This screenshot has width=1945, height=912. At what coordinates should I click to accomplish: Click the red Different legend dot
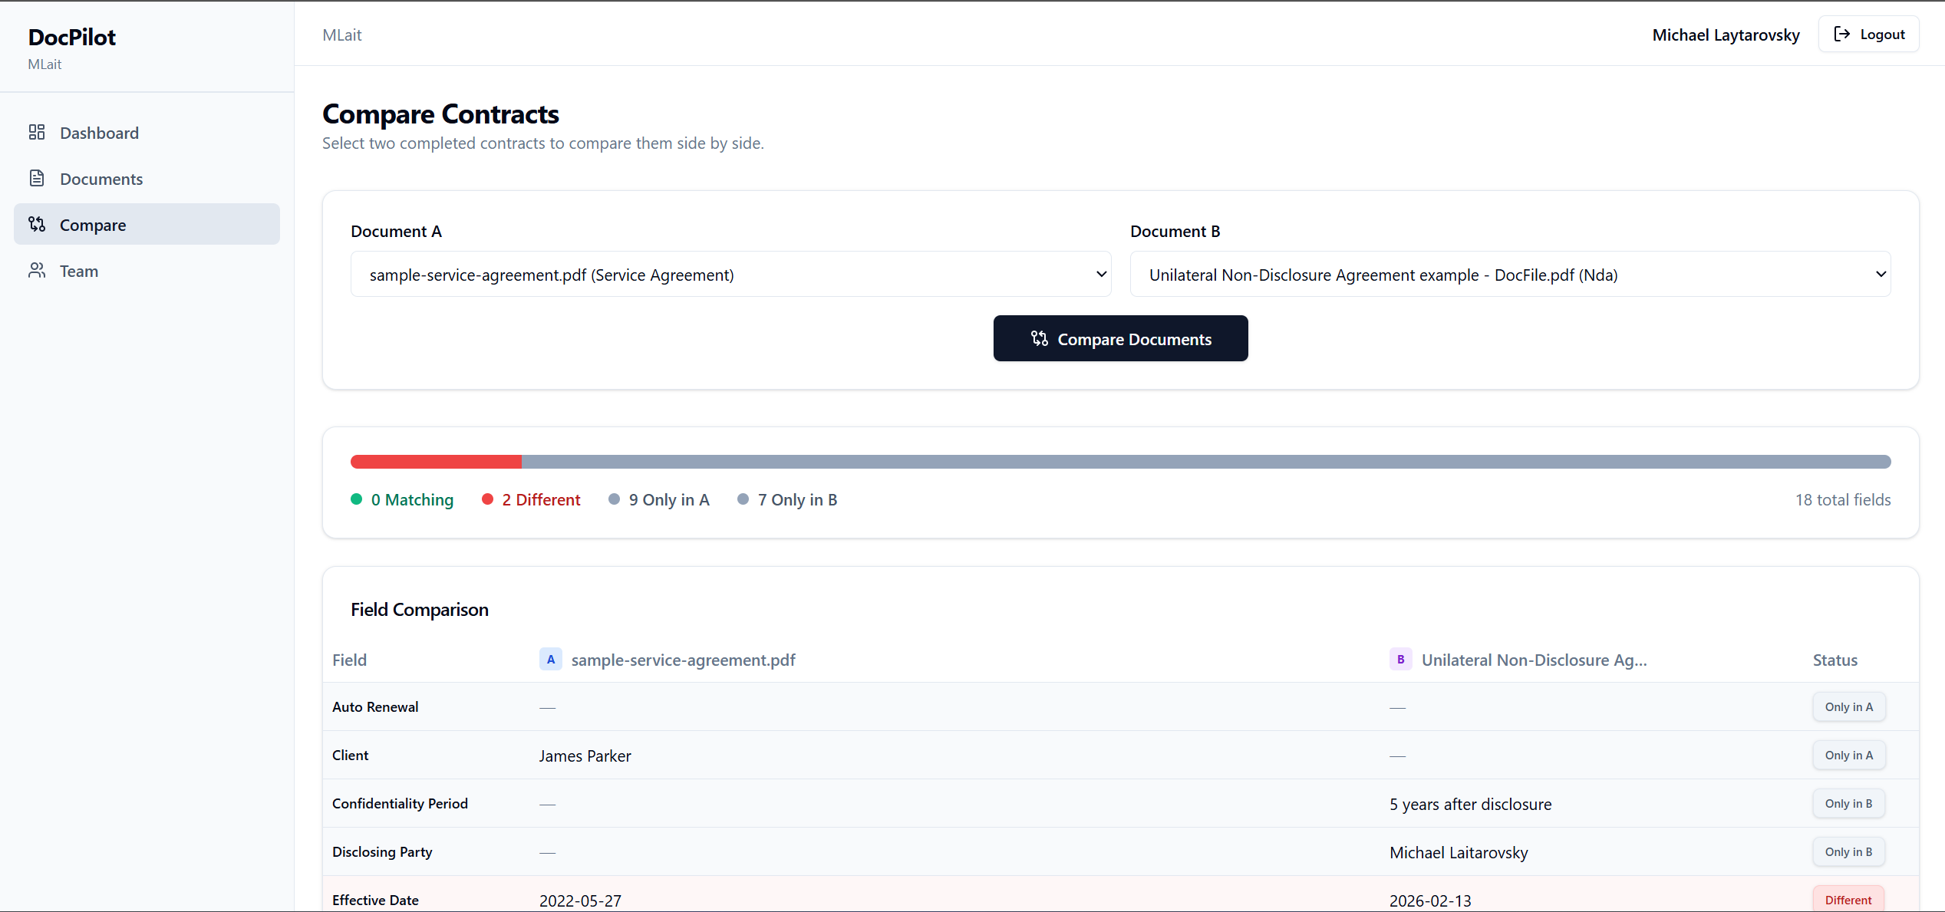point(487,499)
